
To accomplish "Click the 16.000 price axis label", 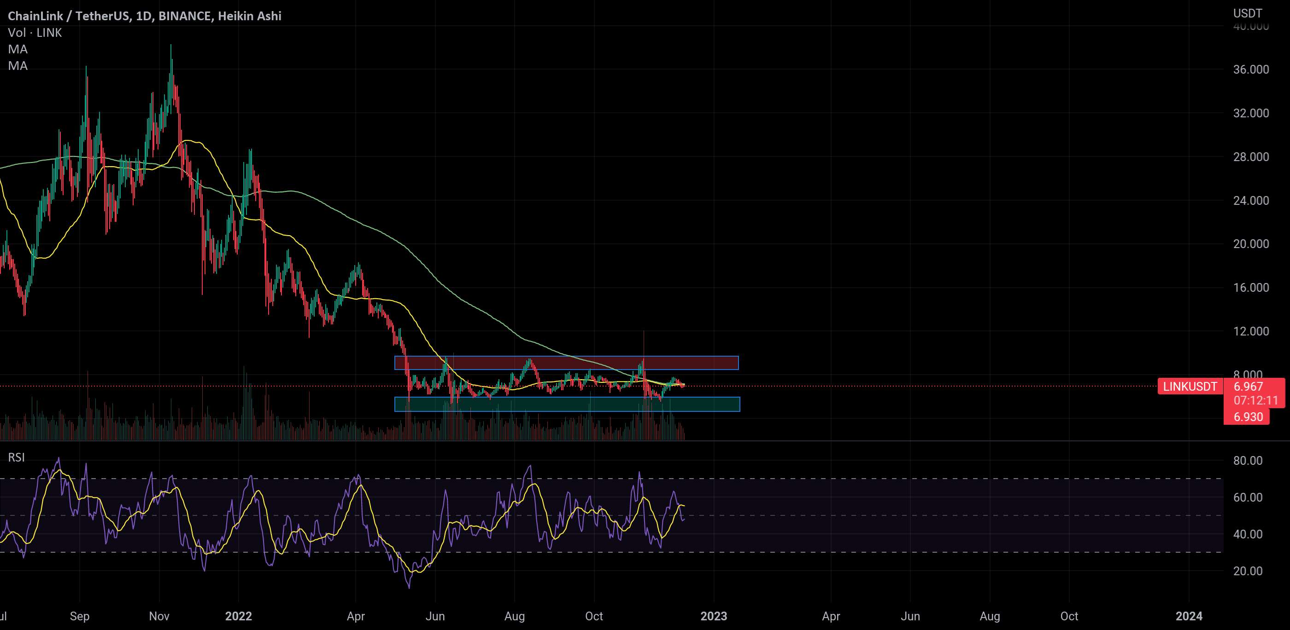I will (x=1250, y=288).
